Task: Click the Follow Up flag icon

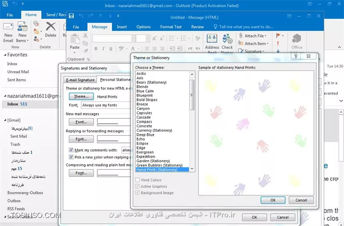Action: (x=278, y=35)
